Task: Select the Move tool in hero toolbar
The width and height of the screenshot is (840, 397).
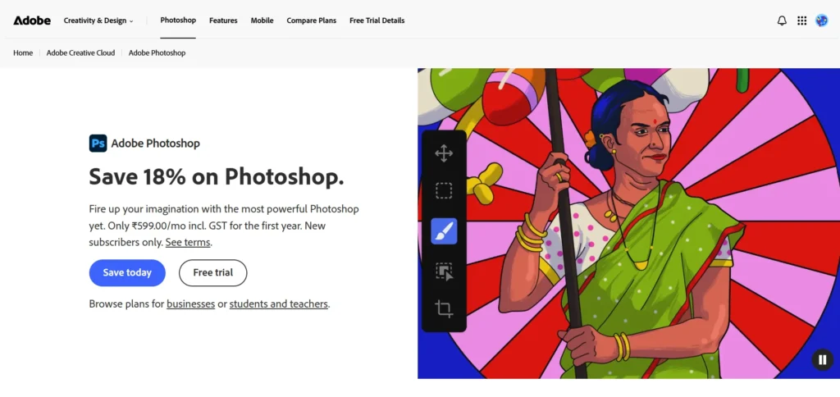Action: pyautogui.click(x=444, y=153)
